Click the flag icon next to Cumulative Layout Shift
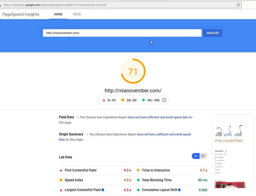The height and width of the screenshot is (196, 256). [179, 190]
